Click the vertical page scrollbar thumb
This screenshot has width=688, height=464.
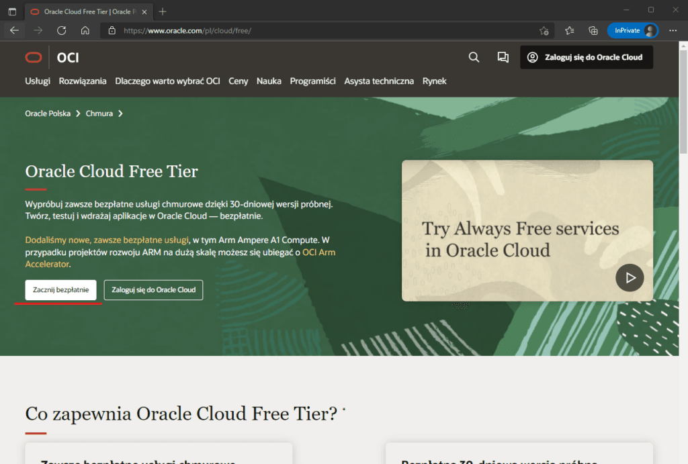[x=683, y=101]
